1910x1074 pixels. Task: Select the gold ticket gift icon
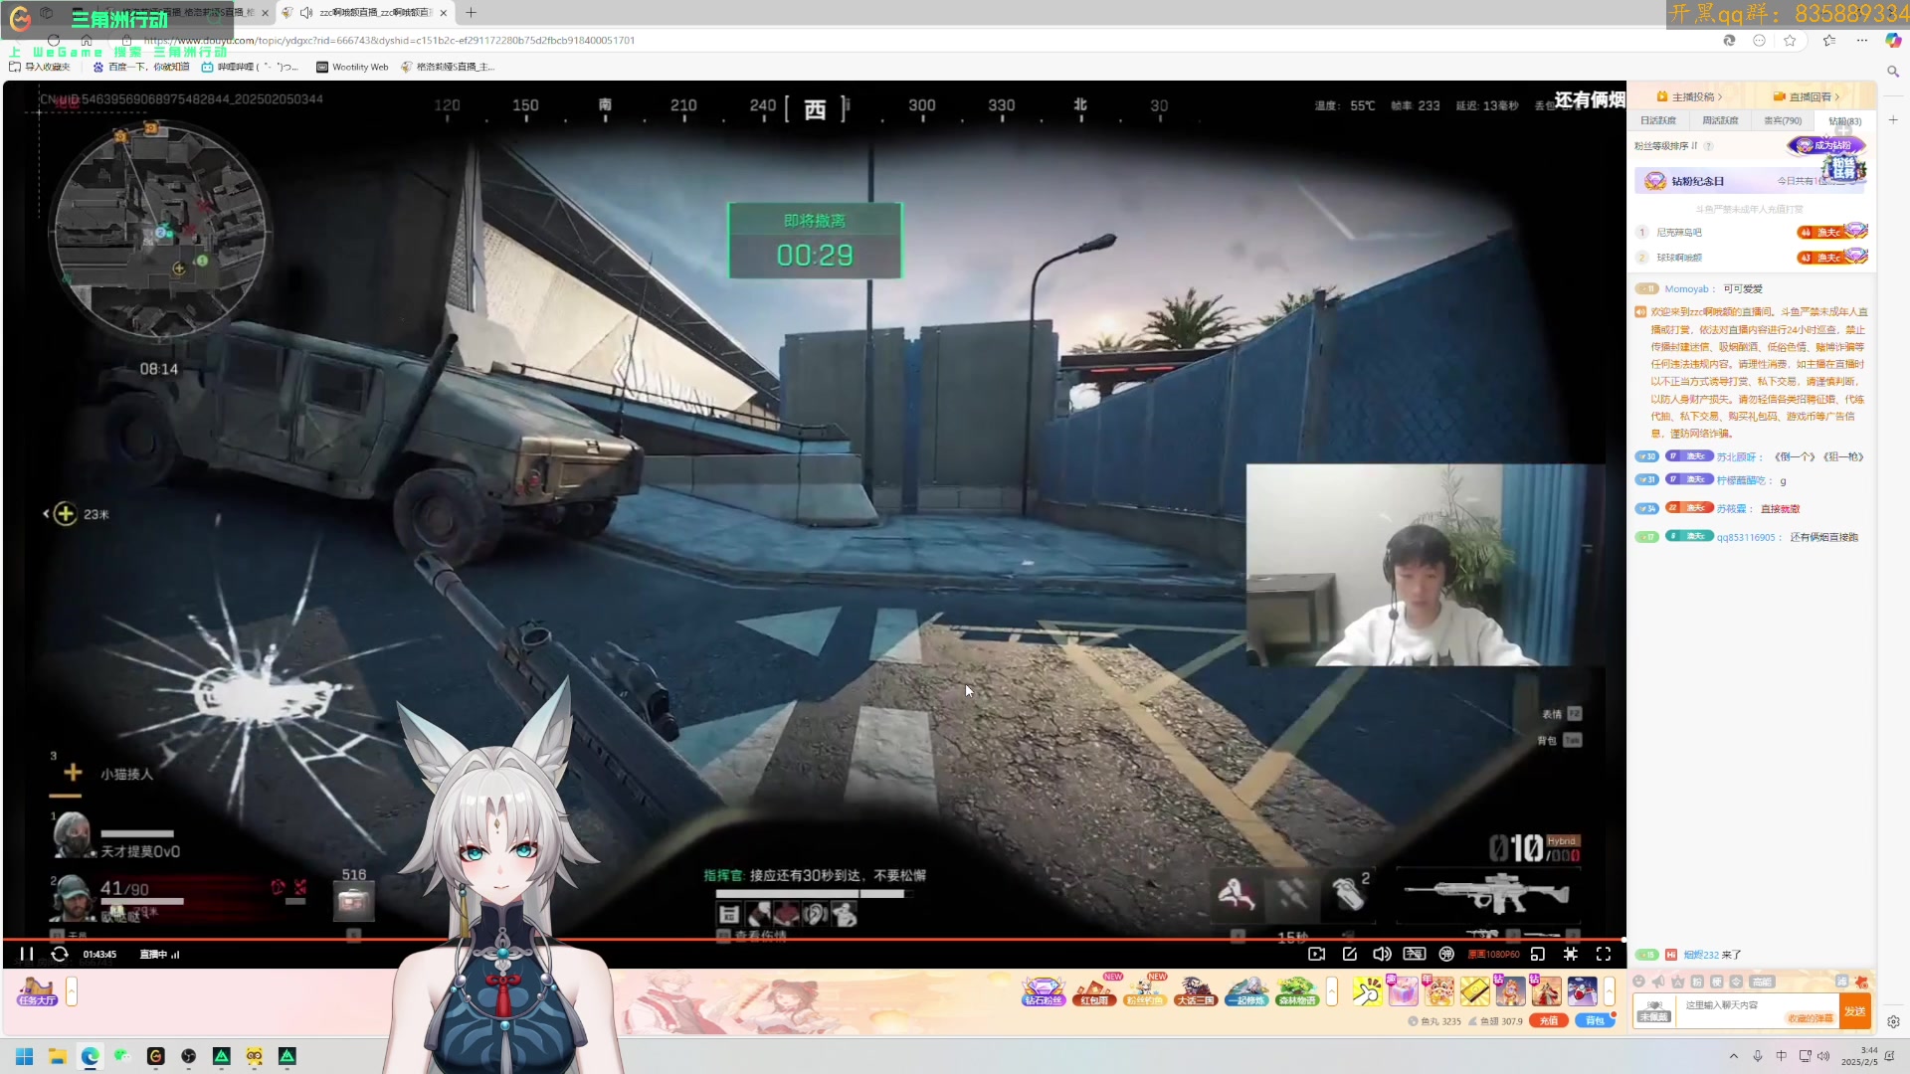coord(1474,990)
